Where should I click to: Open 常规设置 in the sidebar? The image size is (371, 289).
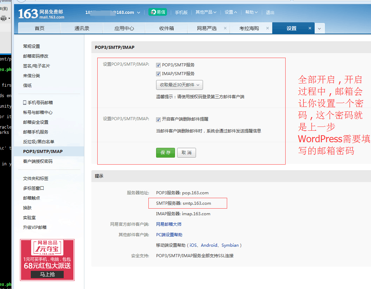coord(31,46)
